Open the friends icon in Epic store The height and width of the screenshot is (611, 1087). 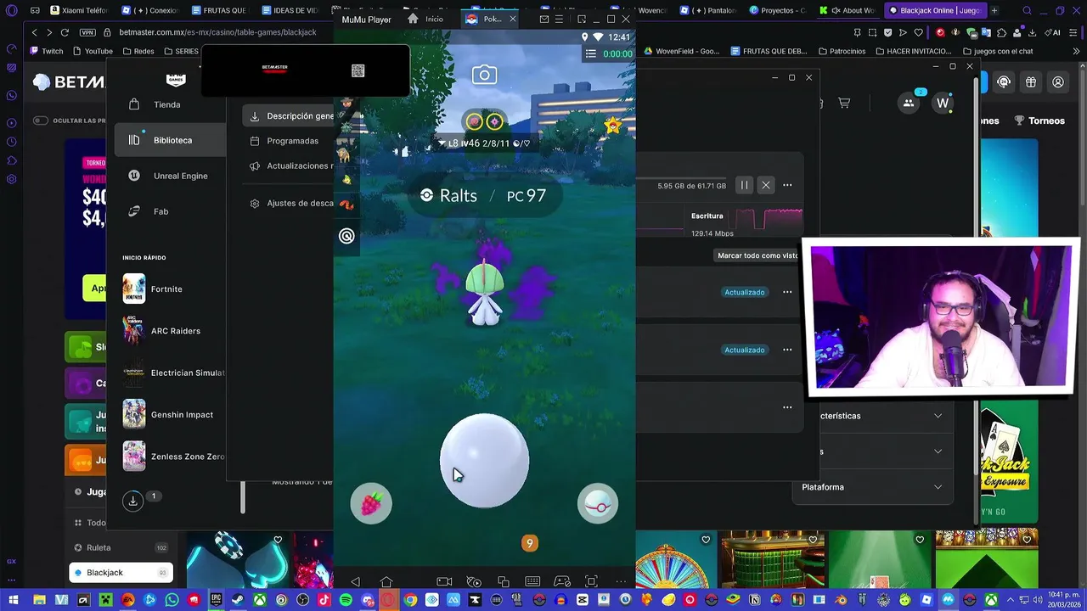click(909, 103)
